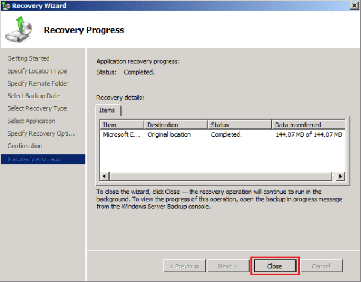
Task: Select the Confirmation step
Action: tap(25, 146)
